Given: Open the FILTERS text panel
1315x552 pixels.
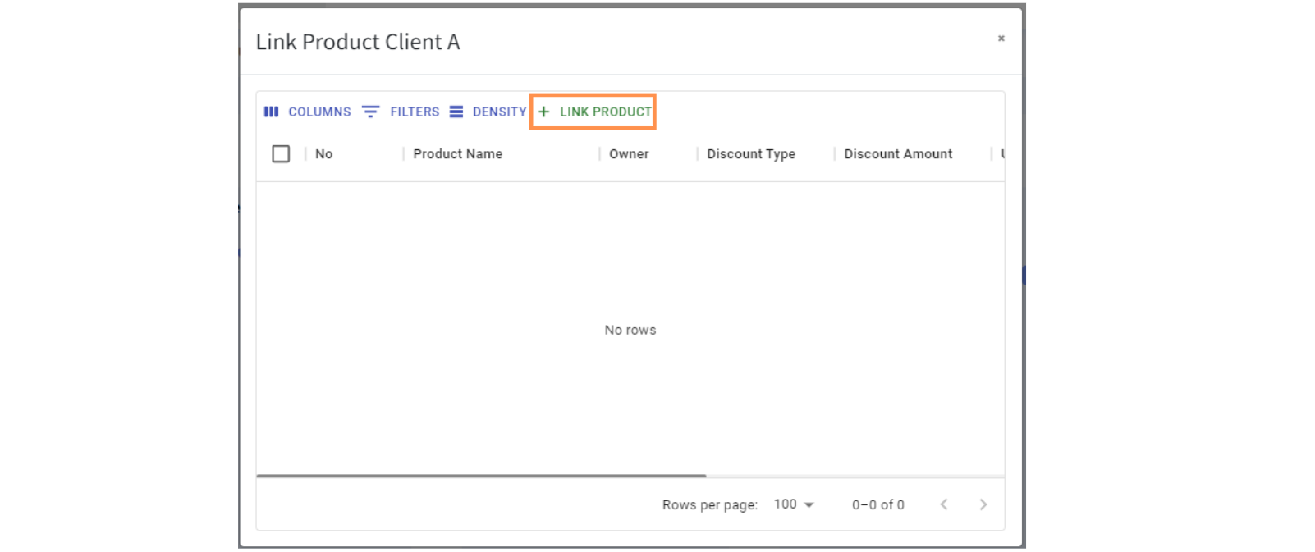Looking at the screenshot, I should coord(415,112).
